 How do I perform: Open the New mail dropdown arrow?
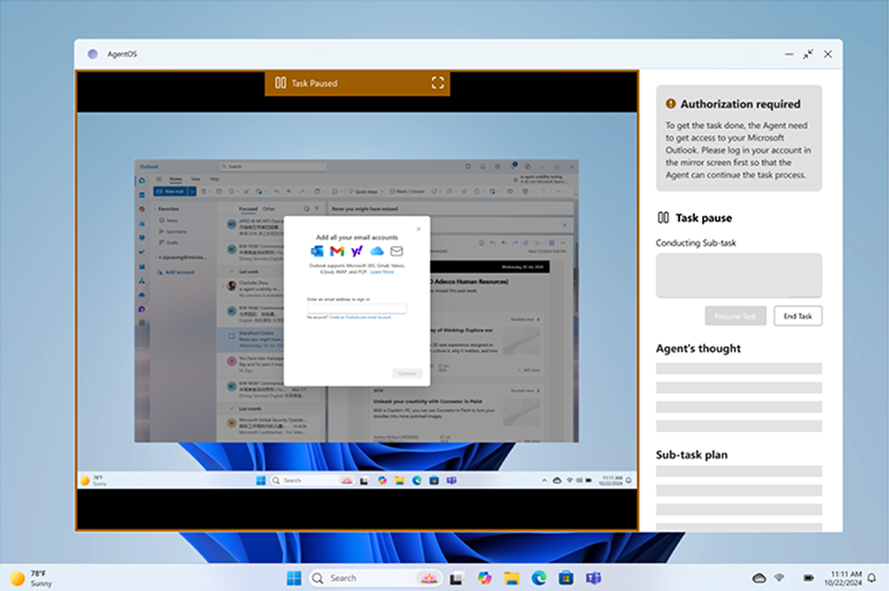click(x=192, y=192)
